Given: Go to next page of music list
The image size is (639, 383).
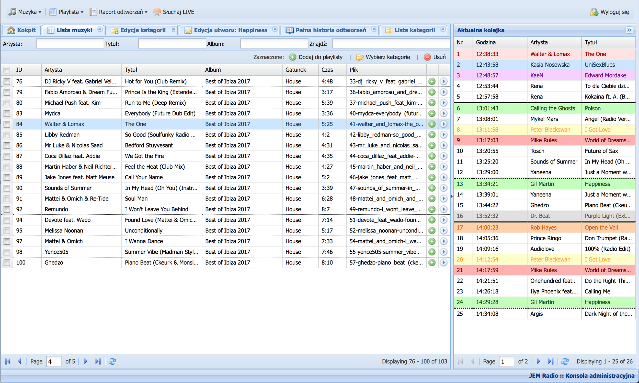Looking at the screenshot, I should tap(86, 361).
